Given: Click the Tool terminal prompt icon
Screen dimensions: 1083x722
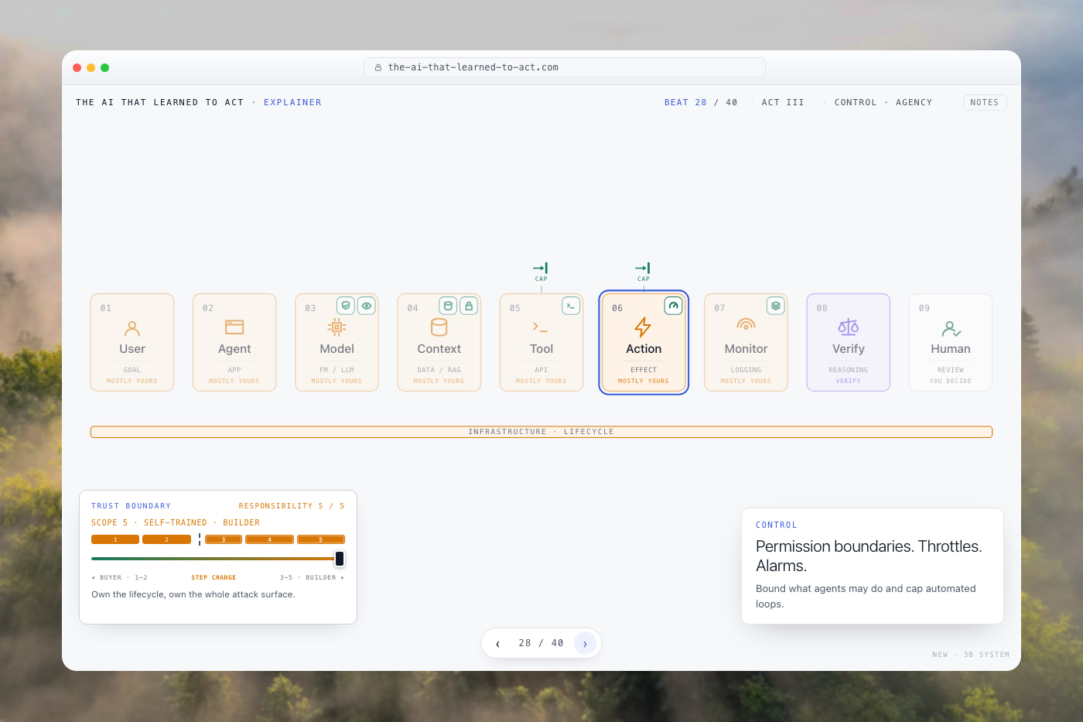Looking at the screenshot, I should [541, 327].
